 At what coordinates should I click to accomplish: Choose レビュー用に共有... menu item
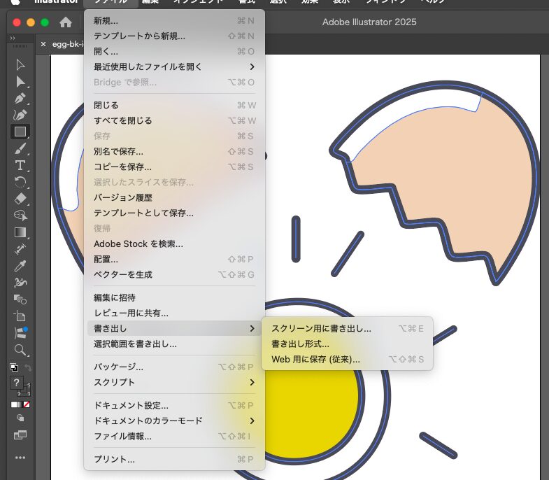pos(174,313)
